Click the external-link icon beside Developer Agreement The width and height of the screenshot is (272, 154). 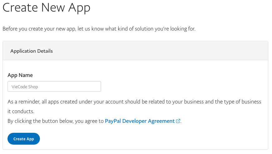pos(178,121)
